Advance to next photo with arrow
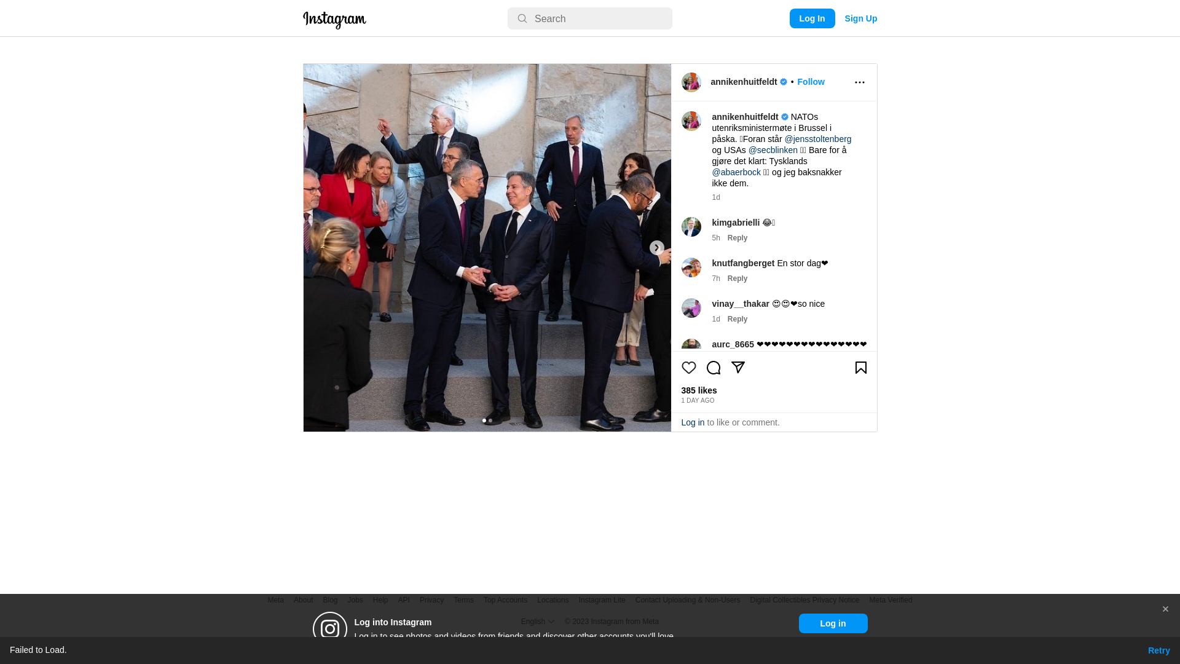 (x=656, y=248)
